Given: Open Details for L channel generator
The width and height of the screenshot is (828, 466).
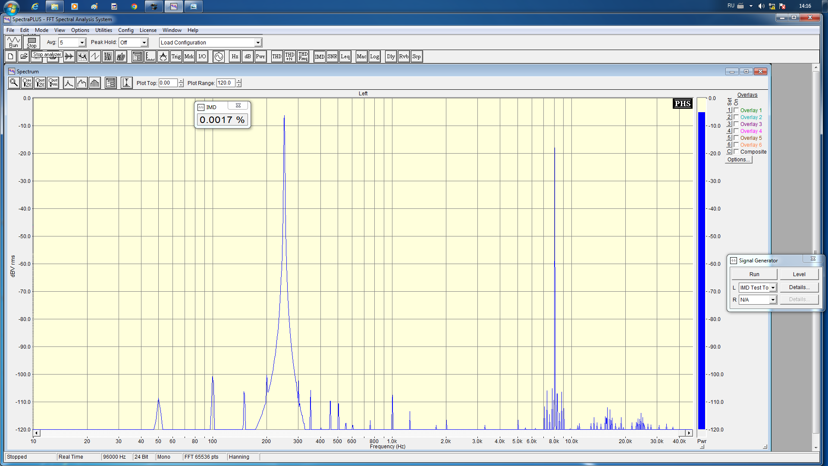Looking at the screenshot, I should pyautogui.click(x=799, y=287).
